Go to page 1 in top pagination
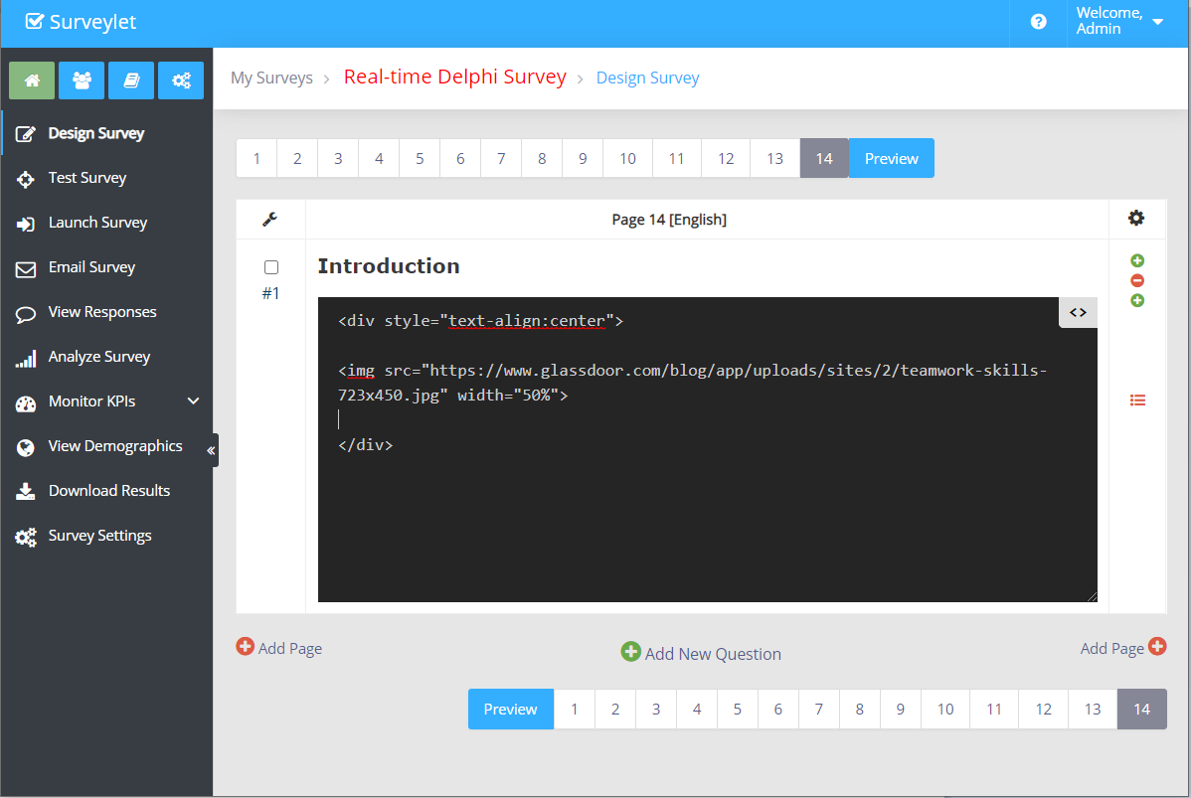The image size is (1191, 798). click(256, 158)
